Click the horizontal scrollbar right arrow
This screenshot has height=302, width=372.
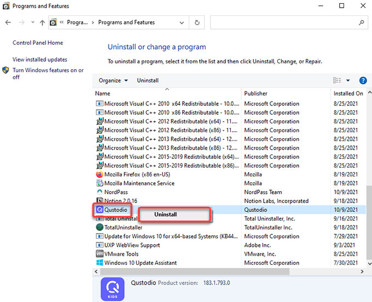[362, 271]
